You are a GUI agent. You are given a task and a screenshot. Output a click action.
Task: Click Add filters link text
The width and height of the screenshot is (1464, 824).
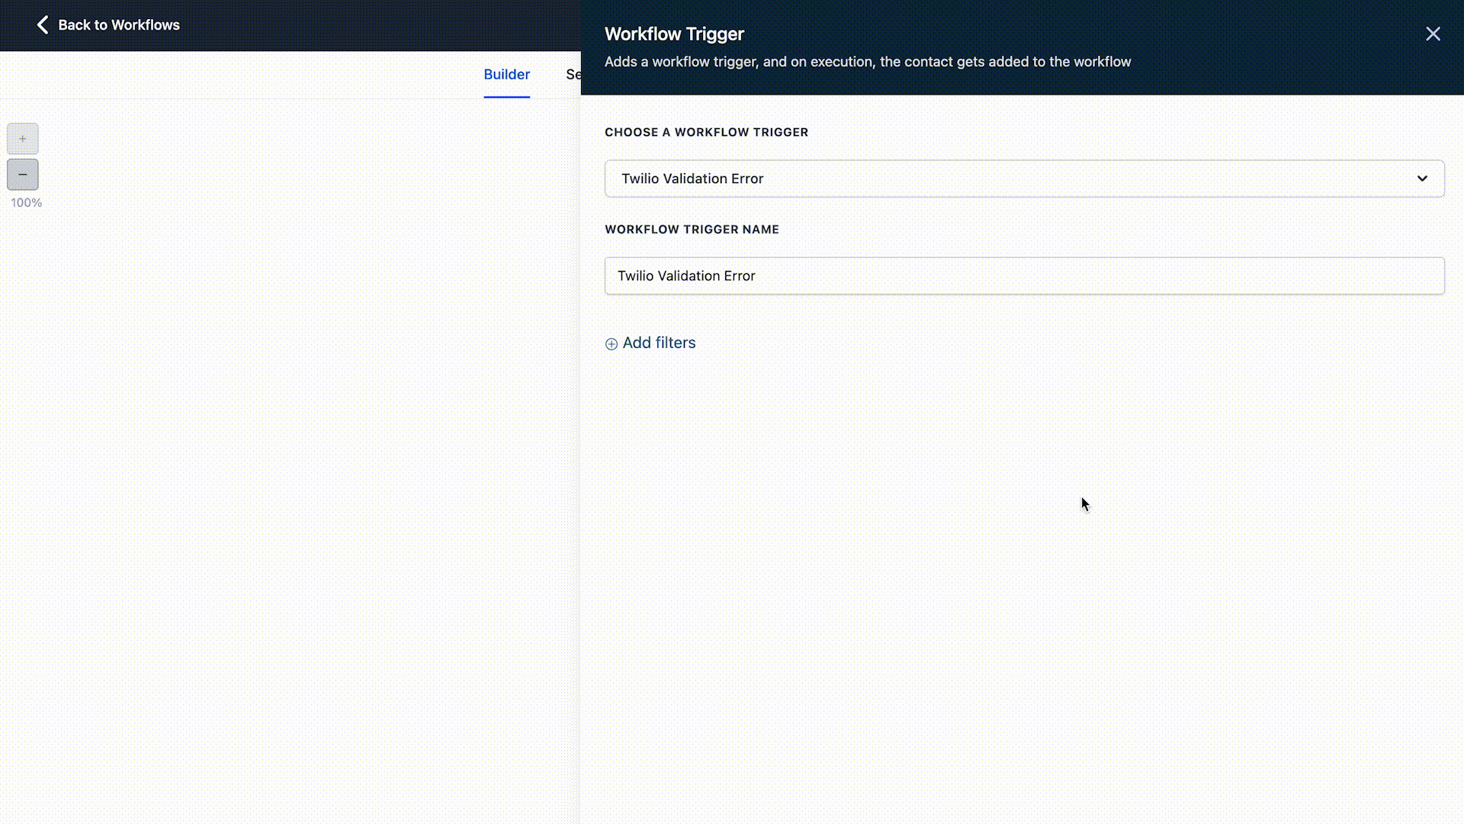point(659,343)
